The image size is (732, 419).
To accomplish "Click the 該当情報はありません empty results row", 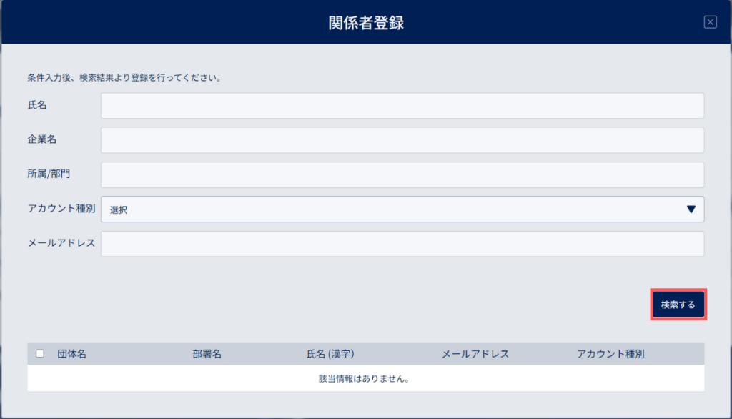I will (365, 378).
